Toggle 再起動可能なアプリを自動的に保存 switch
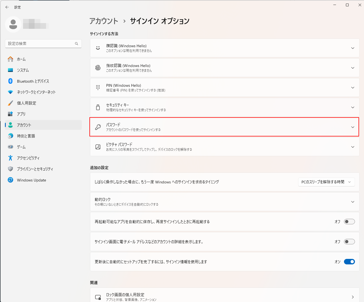Screen dimensions: 364x302 (x=349, y=222)
